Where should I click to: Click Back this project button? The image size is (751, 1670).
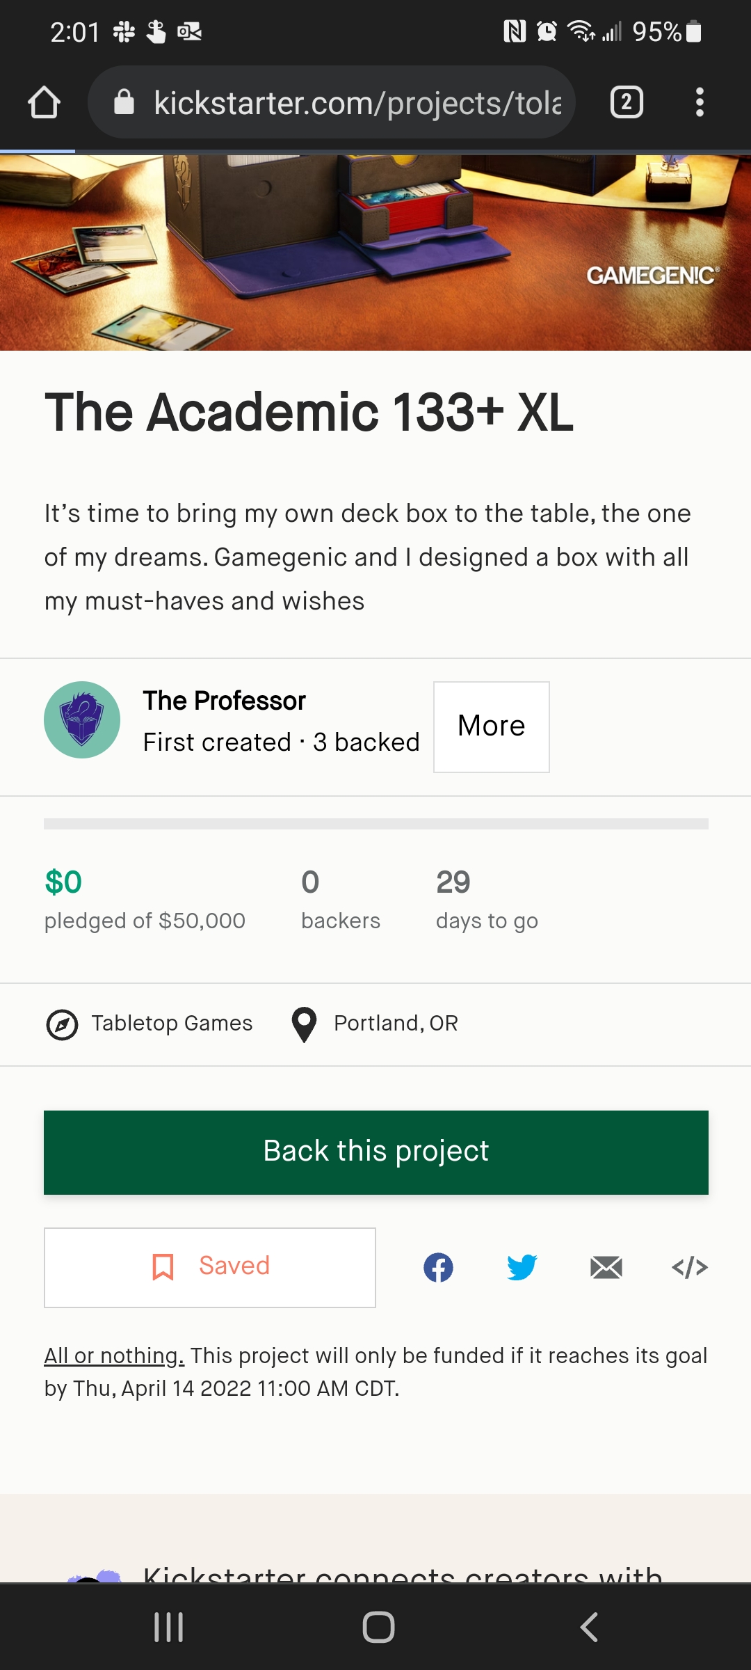pyautogui.click(x=376, y=1152)
